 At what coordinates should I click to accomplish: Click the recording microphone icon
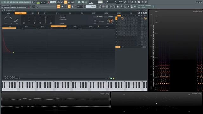132,2
